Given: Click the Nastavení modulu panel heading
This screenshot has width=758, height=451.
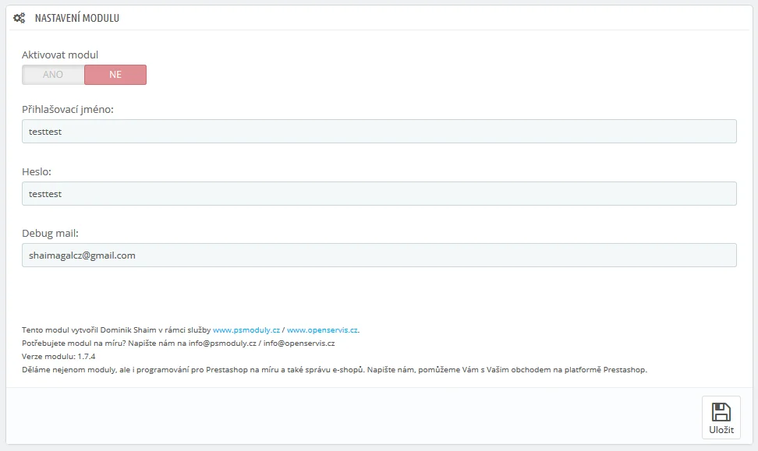Looking at the screenshot, I should [76, 18].
